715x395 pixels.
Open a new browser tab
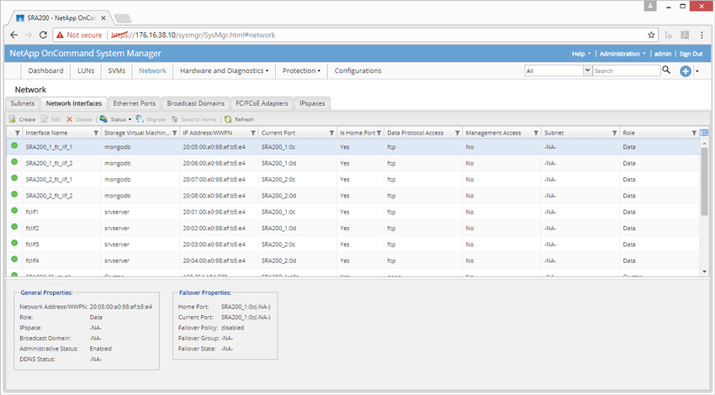coord(123,18)
